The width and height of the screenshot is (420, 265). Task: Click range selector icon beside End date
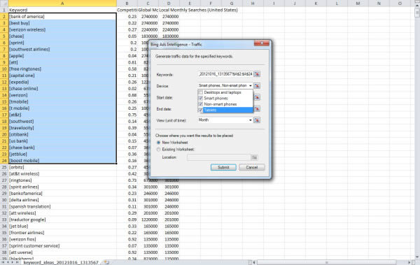257,108
